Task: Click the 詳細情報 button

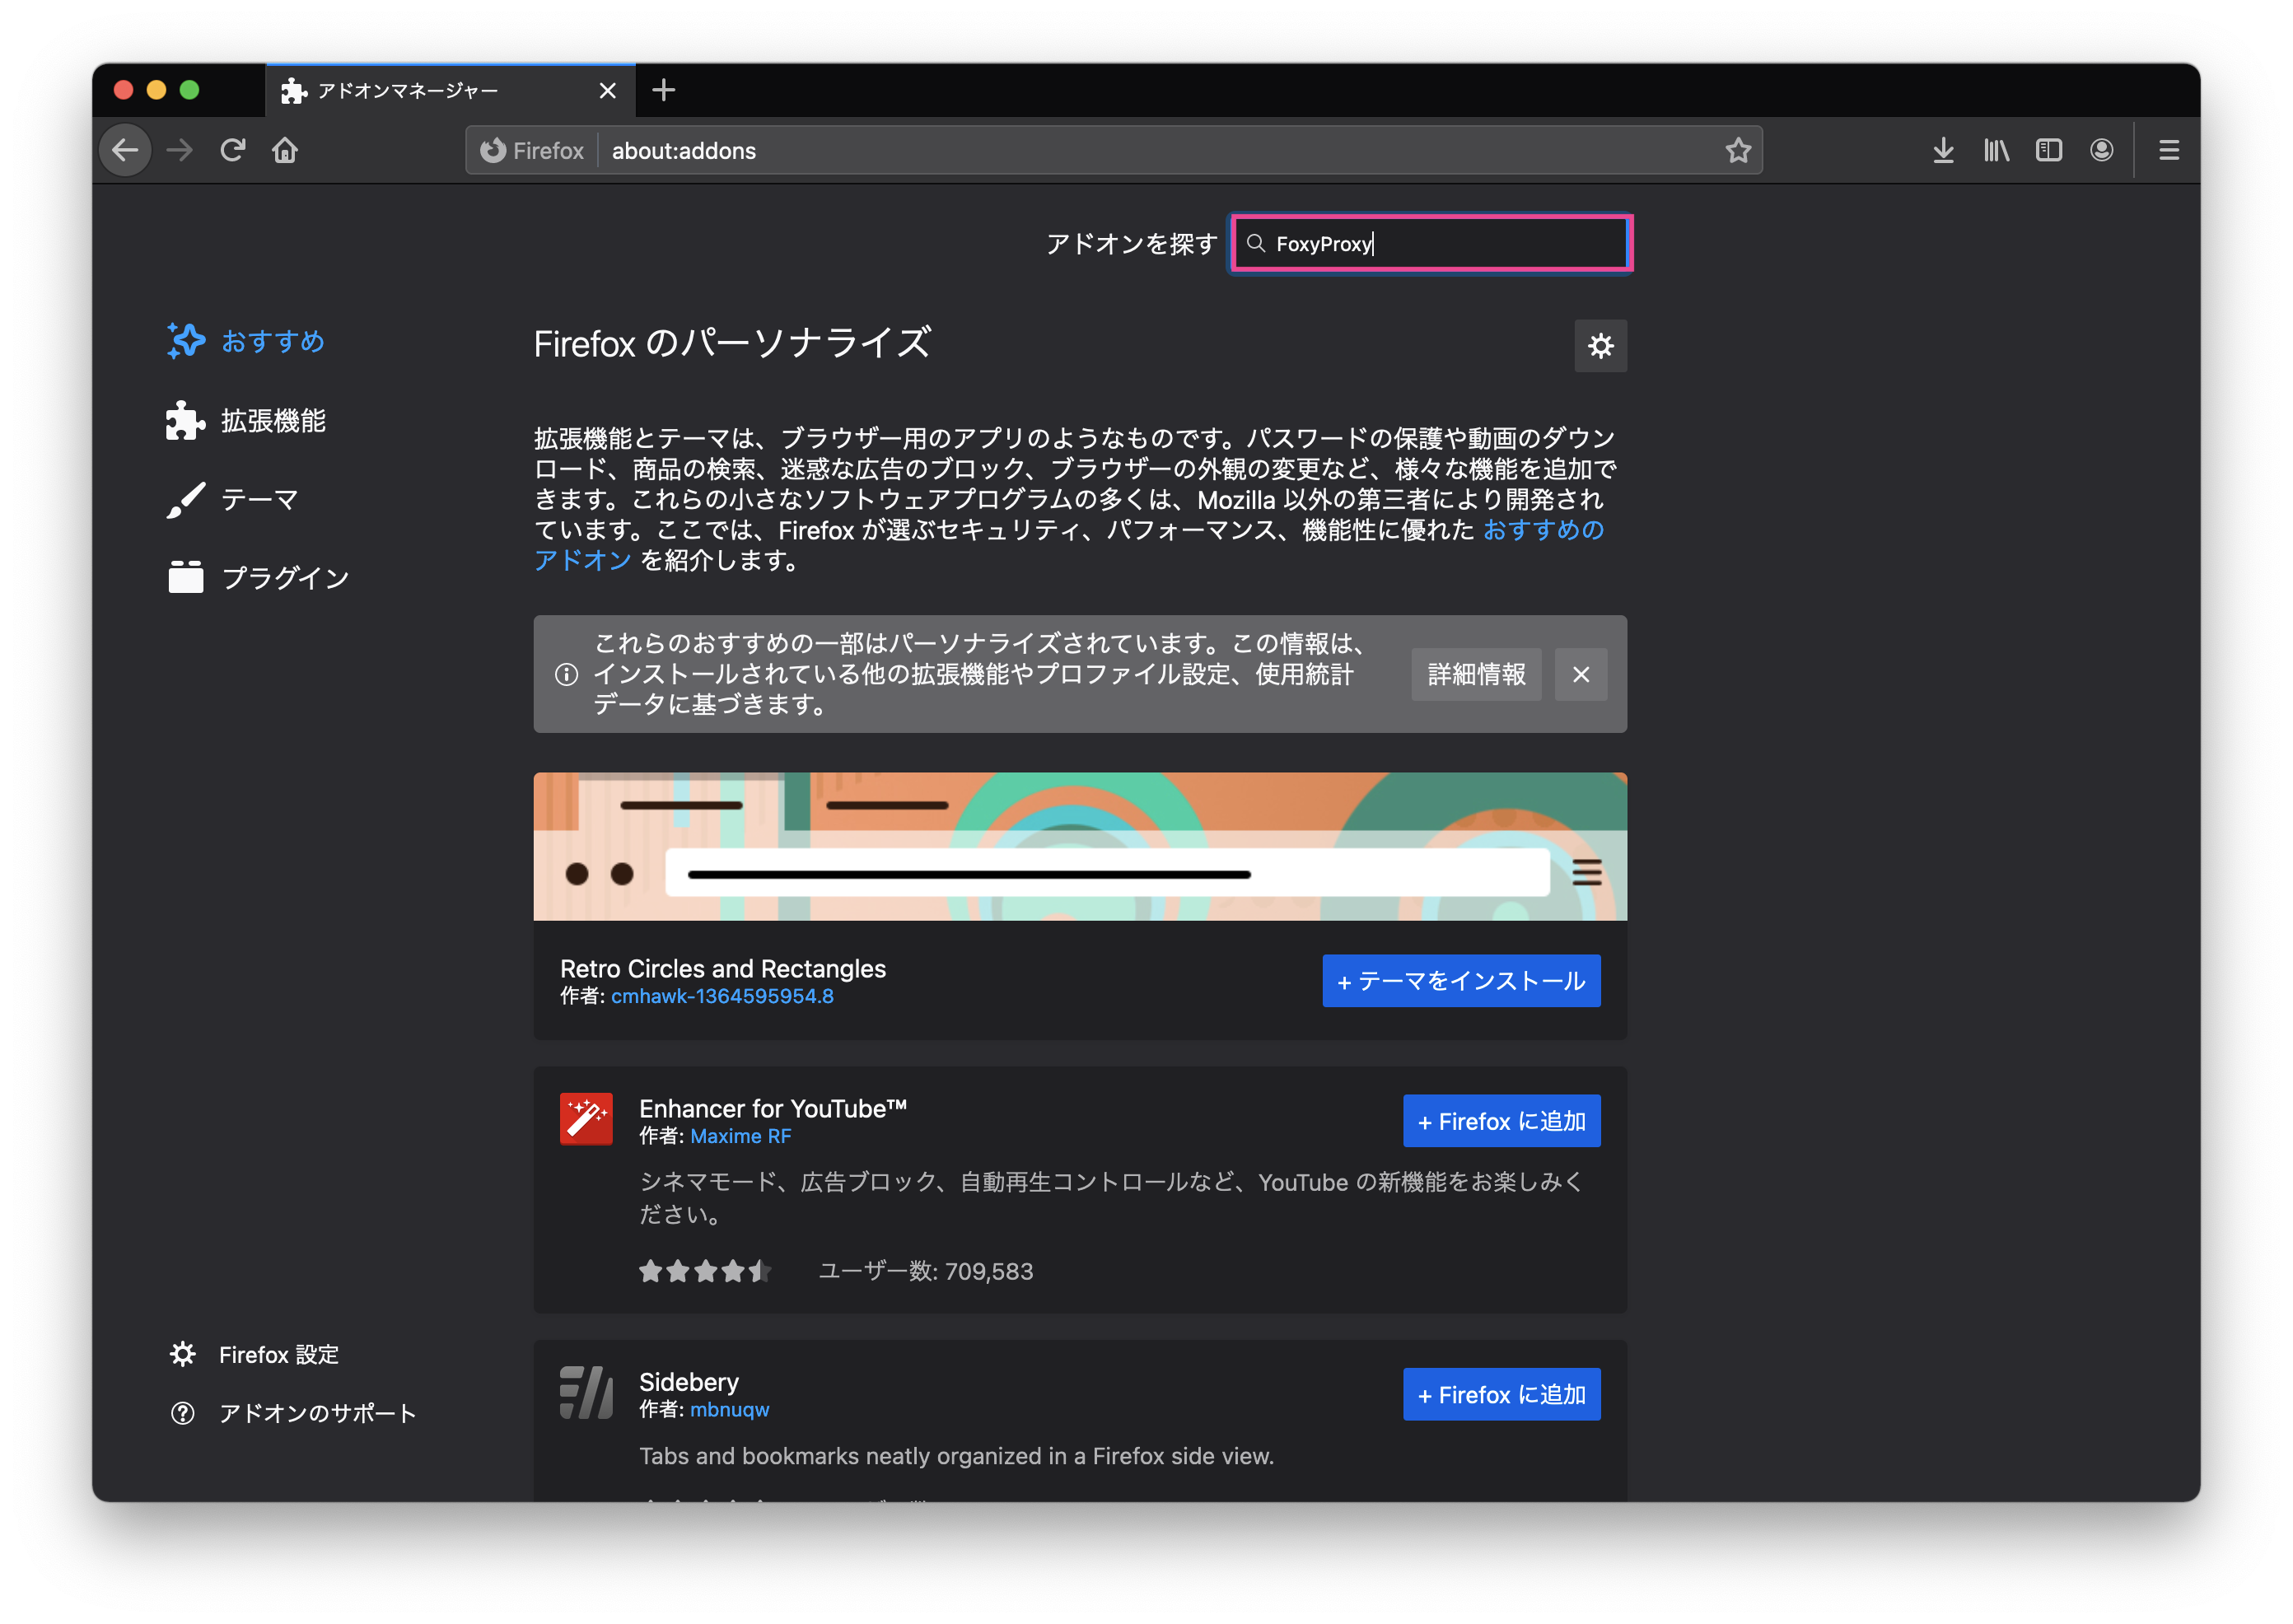Action: coord(1476,674)
